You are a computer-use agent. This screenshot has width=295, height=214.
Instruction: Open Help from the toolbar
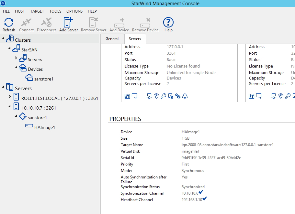click(x=168, y=25)
